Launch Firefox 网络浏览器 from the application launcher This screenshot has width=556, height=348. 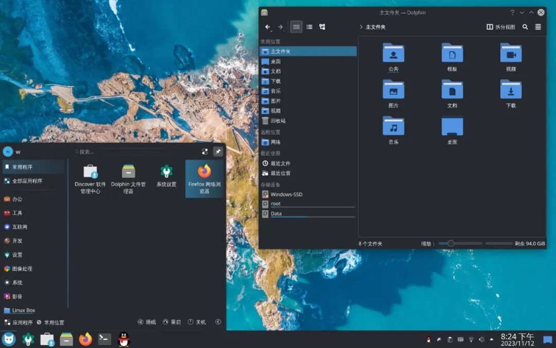pos(204,178)
